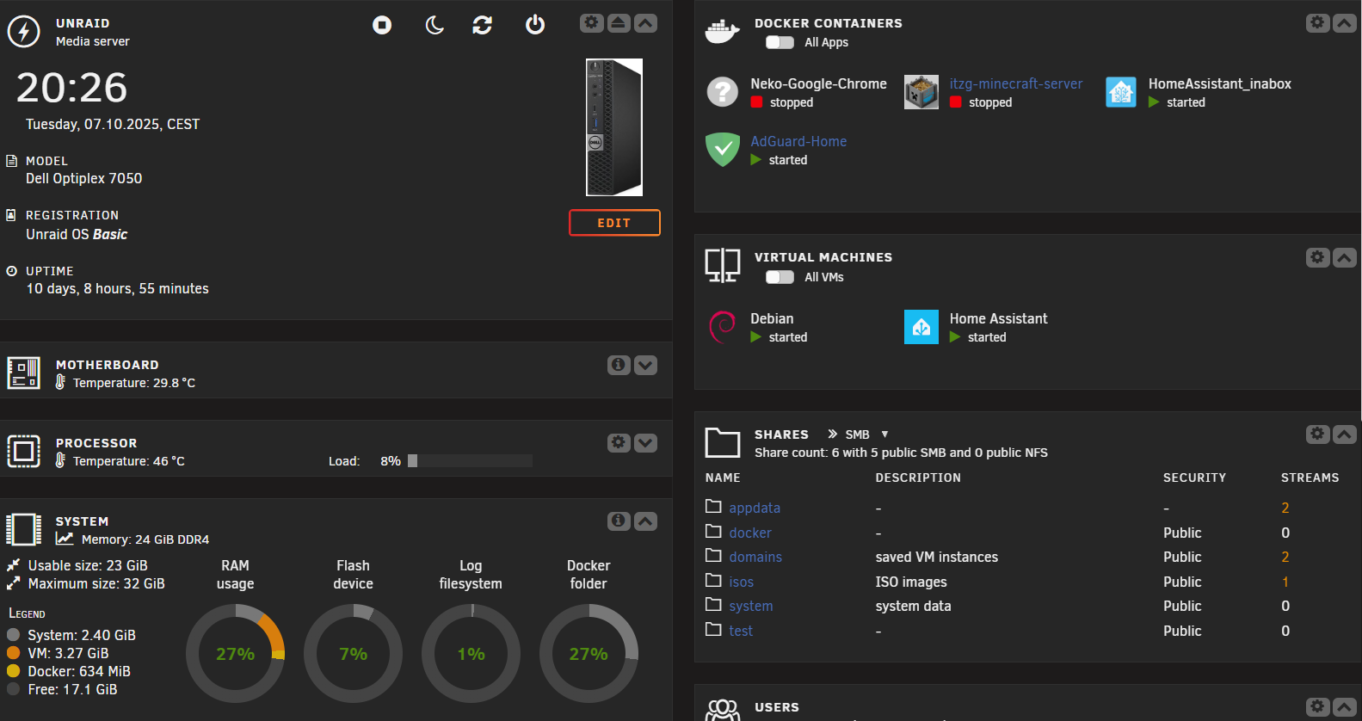1362x721 pixels.
Task: Open Virtual Machines settings gear
Action: (1317, 257)
